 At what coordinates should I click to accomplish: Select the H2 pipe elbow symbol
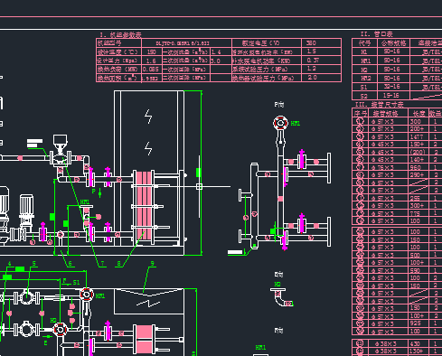(x=282, y=298)
